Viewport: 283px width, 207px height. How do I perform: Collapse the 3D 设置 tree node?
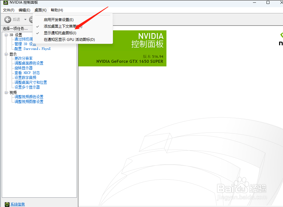[6, 35]
